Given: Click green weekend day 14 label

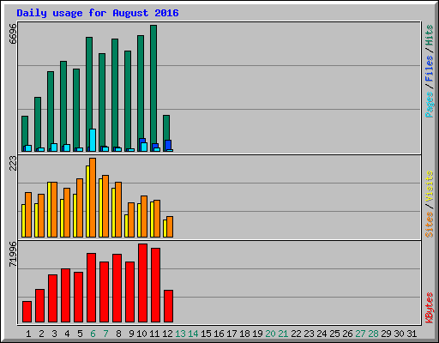Looking at the screenshot, I should click(x=193, y=334).
